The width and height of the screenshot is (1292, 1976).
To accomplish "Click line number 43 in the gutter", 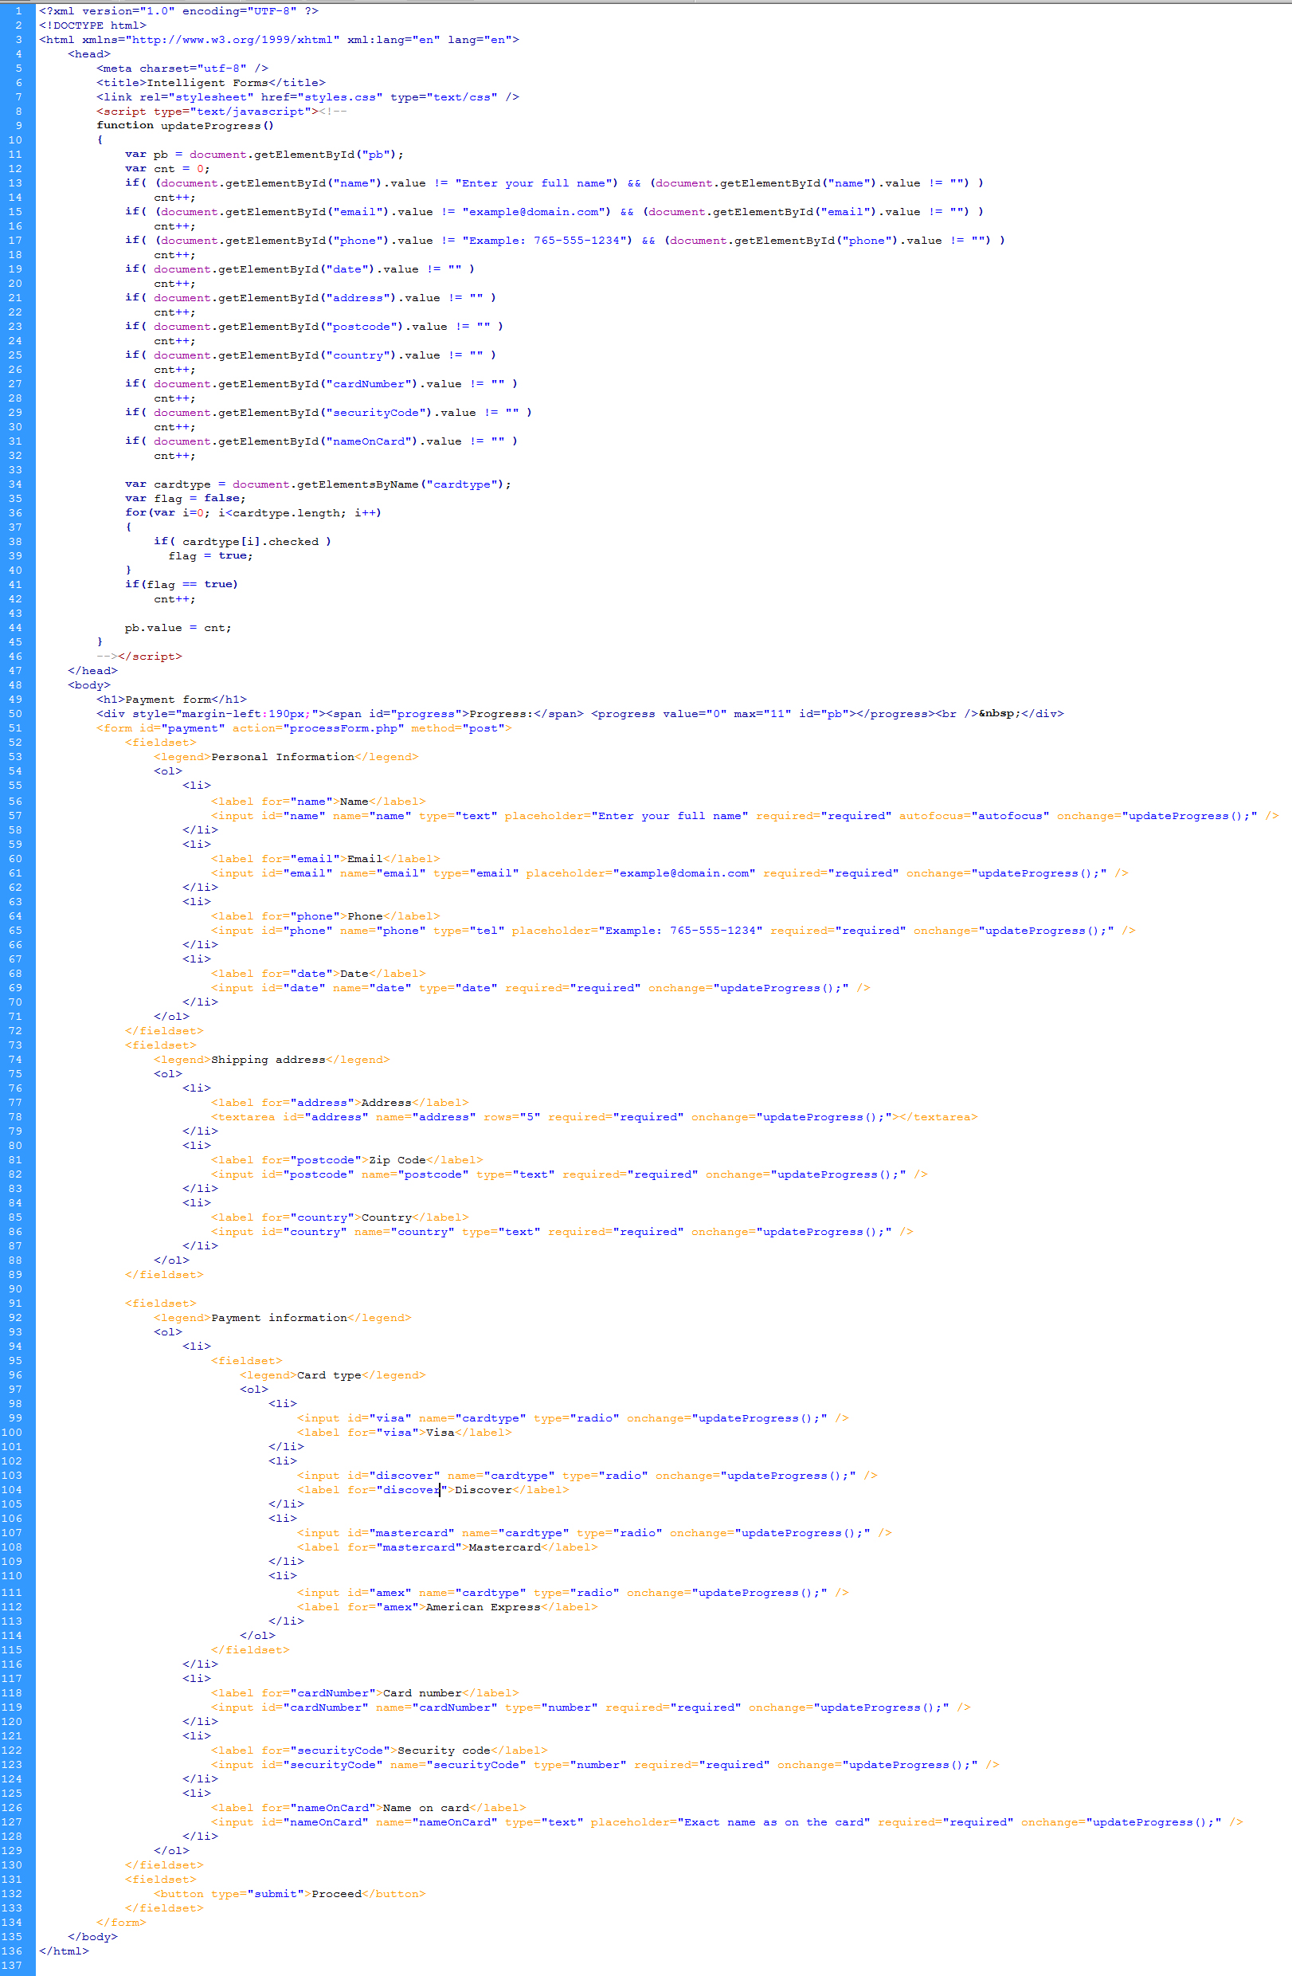I will (x=16, y=614).
